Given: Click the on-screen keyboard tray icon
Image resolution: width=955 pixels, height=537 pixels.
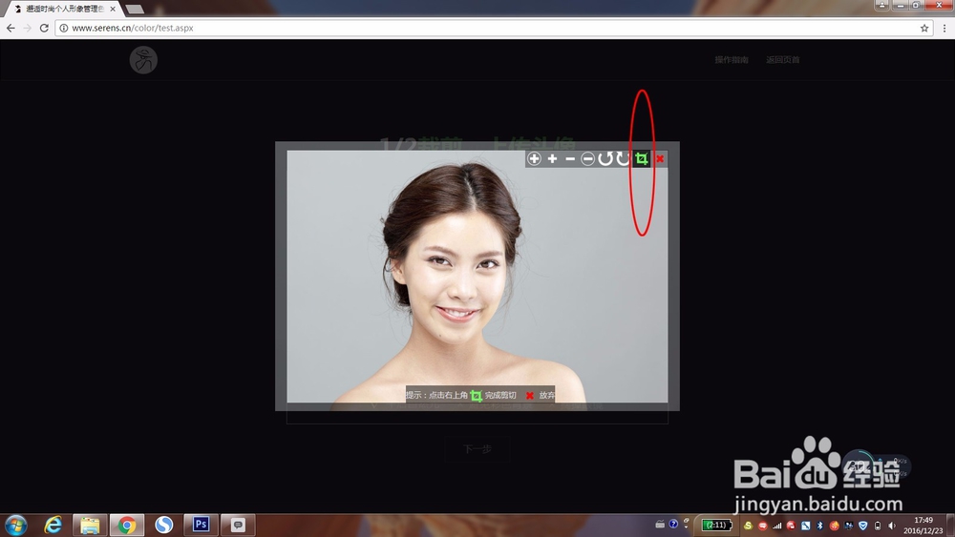Looking at the screenshot, I should (x=660, y=524).
